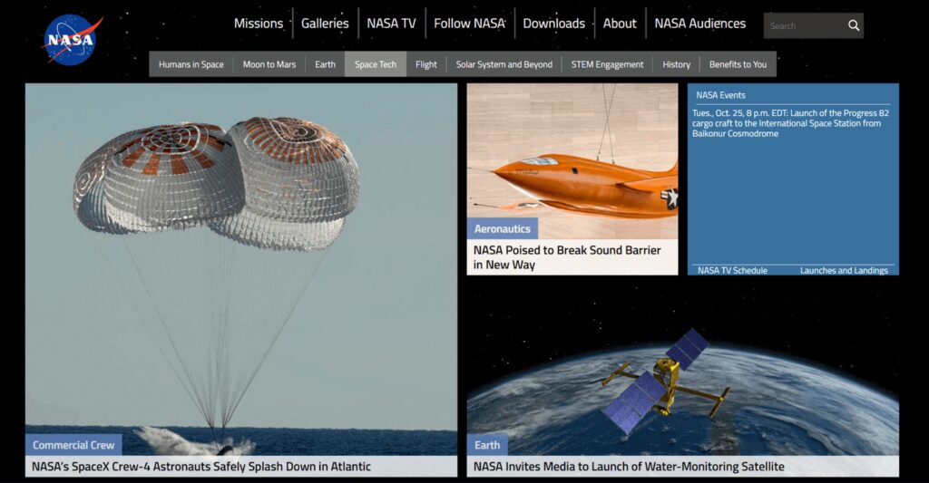Screen dimensions: 929x483
Task: Open the NASA TV Schedule link
Action: [732, 271]
